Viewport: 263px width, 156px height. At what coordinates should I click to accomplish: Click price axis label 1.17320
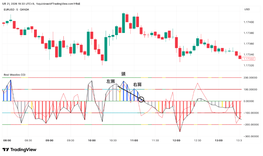tap(249, 66)
